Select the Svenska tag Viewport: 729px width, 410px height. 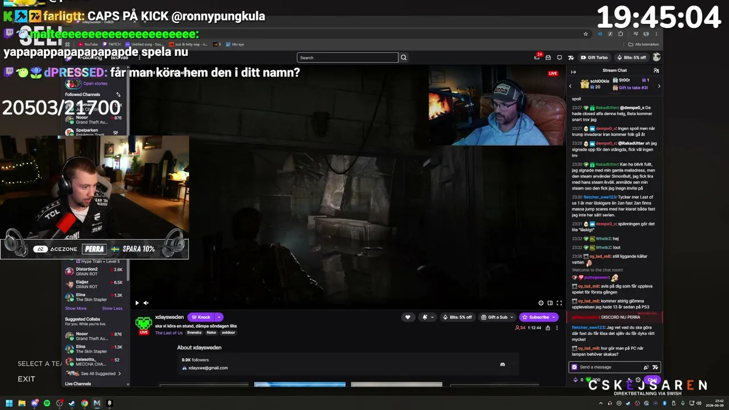tap(194, 333)
